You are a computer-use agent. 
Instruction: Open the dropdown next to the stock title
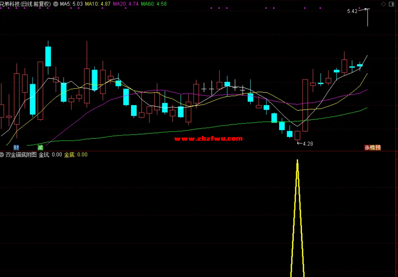[56, 4]
